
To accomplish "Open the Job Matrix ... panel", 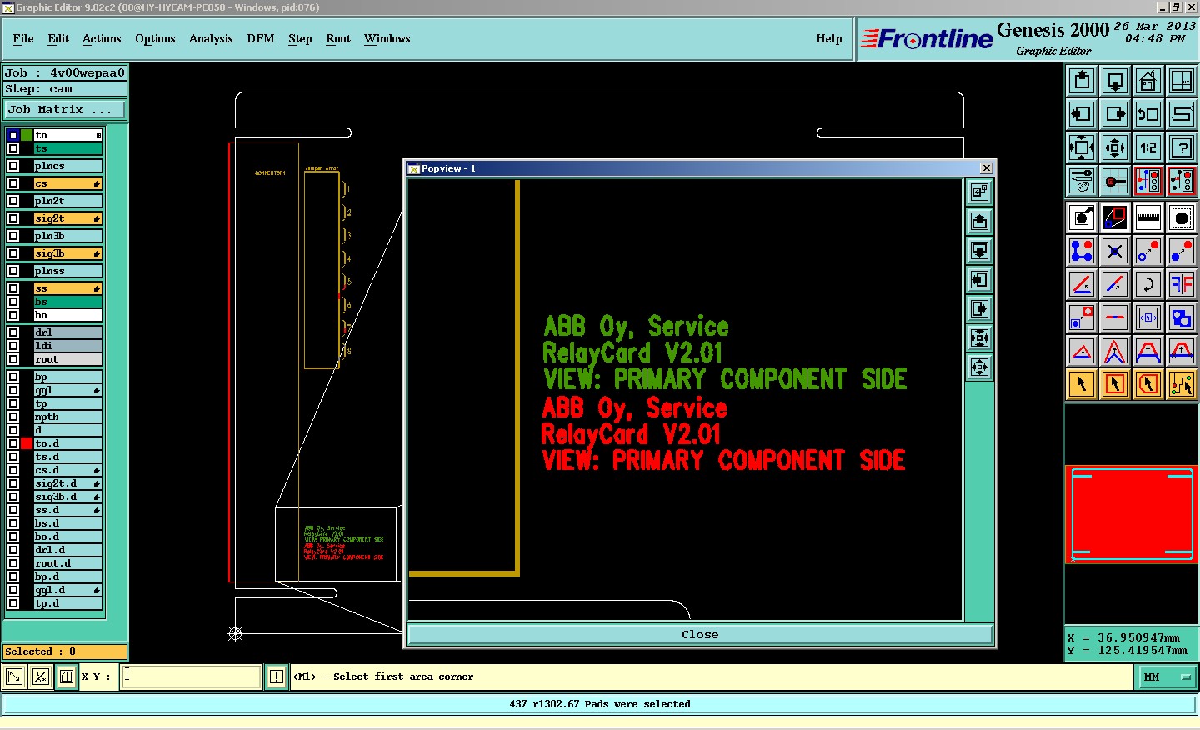I will tap(65, 109).
